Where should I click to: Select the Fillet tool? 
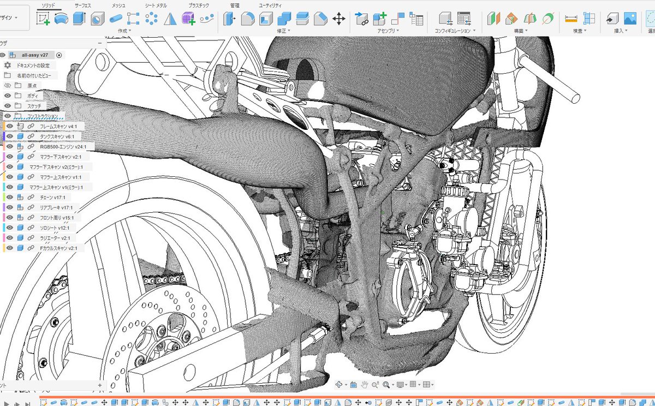click(248, 19)
